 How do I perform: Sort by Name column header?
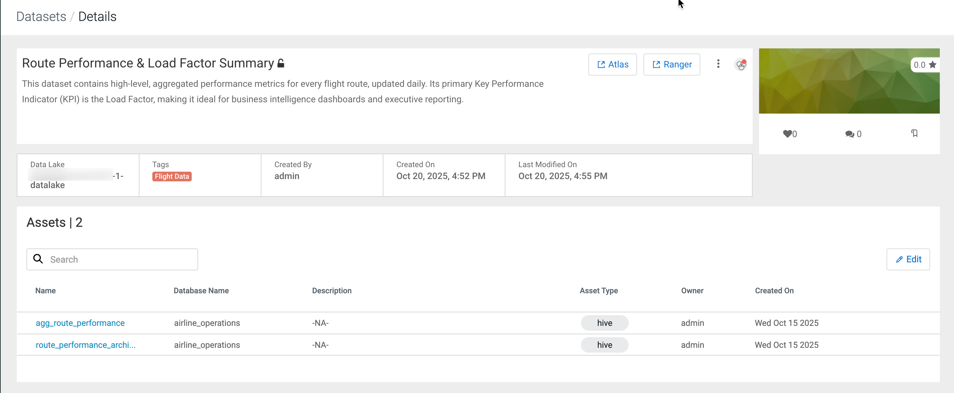(46, 291)
